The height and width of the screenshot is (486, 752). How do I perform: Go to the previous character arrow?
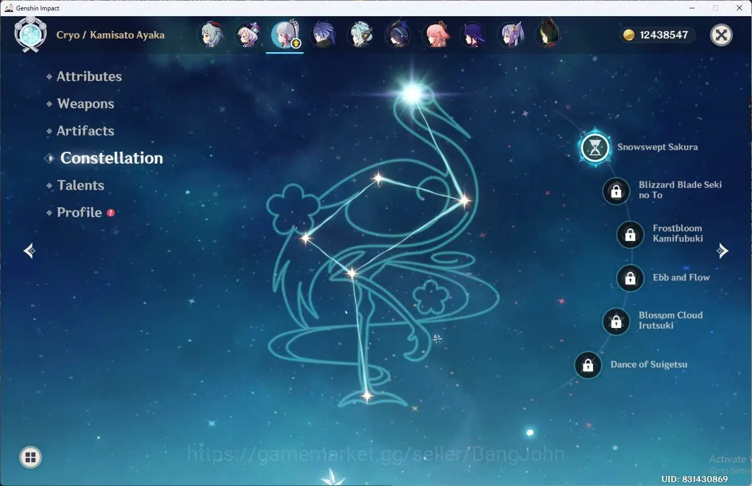coord(29,251)
